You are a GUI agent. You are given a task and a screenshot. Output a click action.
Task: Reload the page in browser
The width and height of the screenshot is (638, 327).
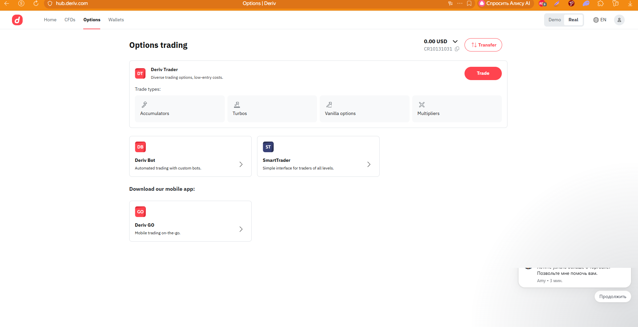click(36, 3)
